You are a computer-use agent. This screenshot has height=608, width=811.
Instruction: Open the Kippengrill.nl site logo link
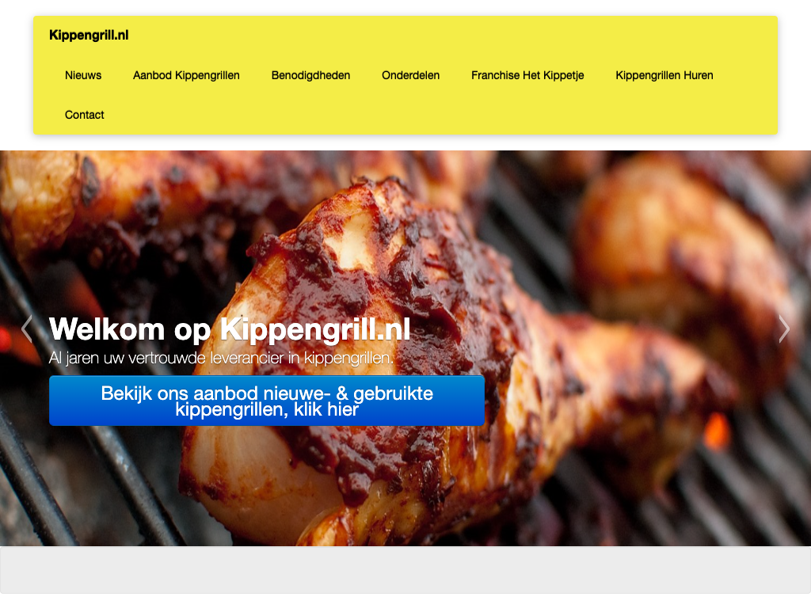(89, 35)
